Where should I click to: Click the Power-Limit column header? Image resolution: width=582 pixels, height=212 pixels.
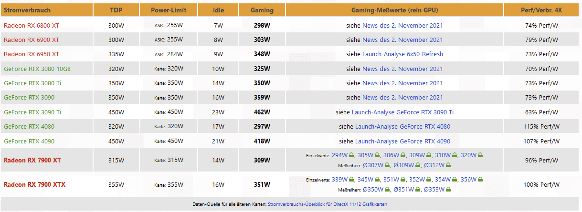tap(169, 10)
